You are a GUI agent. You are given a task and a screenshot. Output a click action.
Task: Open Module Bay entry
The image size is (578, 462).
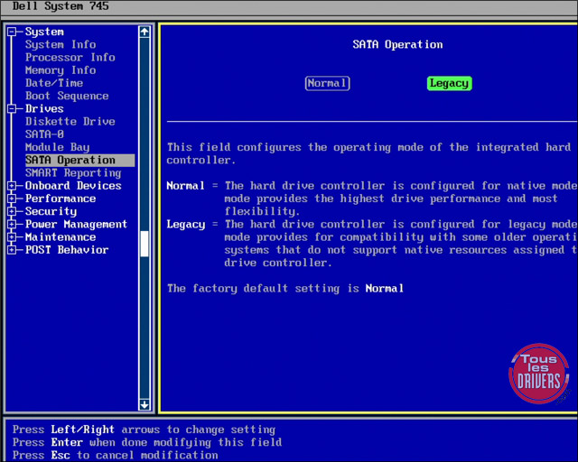click(58, 147)
